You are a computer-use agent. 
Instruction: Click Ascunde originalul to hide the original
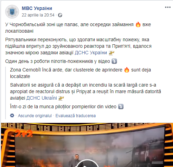(x=35, y=116)
